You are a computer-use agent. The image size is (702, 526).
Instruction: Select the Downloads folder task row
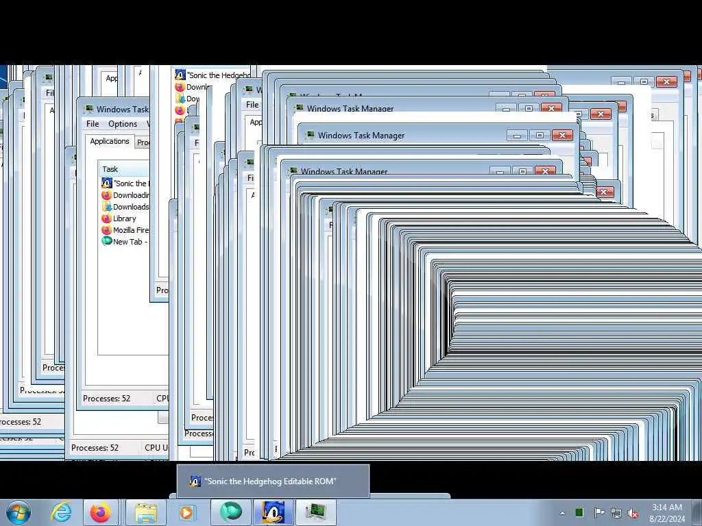click(125, 207)
